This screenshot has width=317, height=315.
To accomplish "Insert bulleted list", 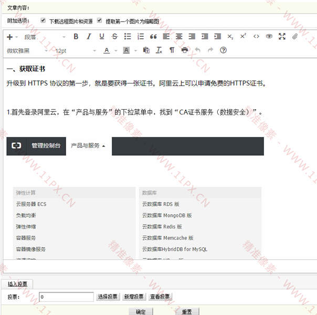I will 128,37.
